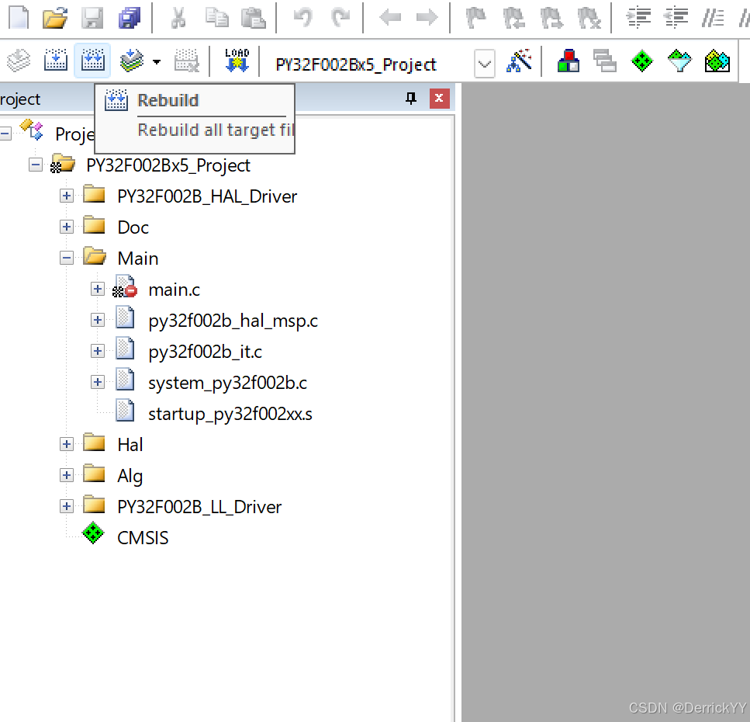The image size is (750, 722).
Task: Expand the PY32F002B_HAL_Driver folder
Action: (x=67, y=196)
